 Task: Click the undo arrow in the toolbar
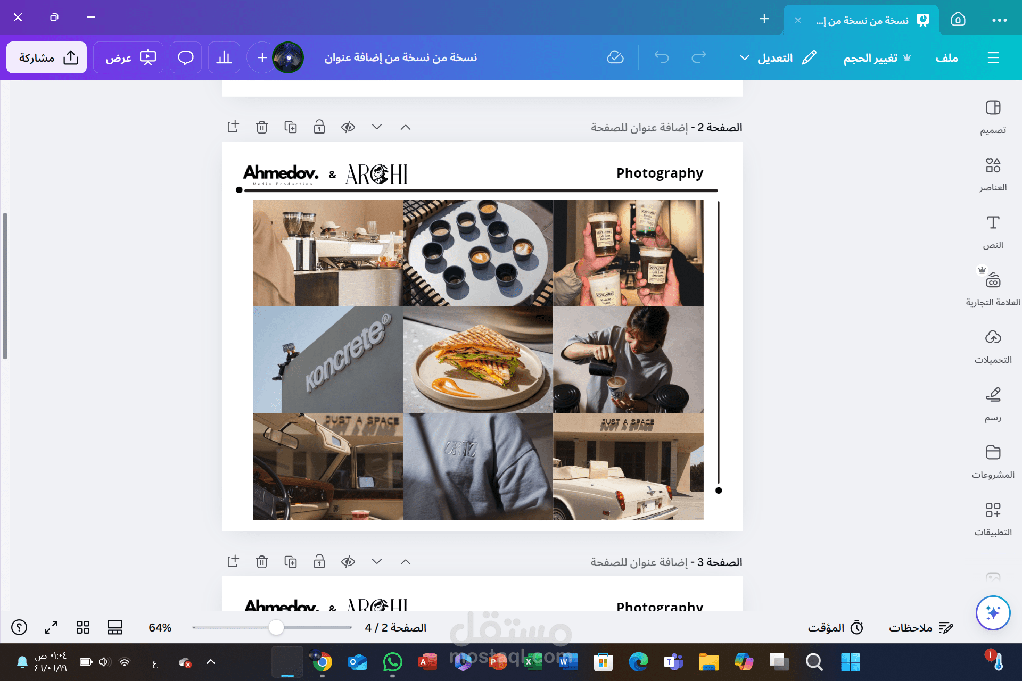(x=662, y=57)
